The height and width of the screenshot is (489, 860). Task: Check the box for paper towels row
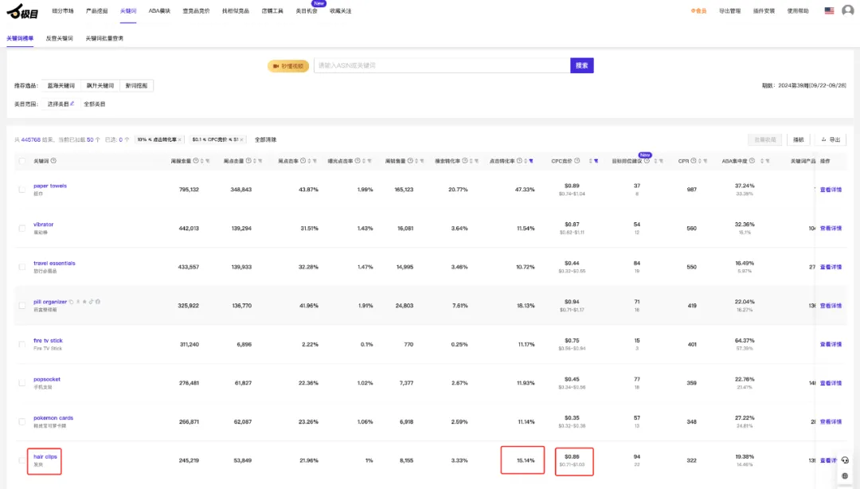pyautogui.click(x=22, y=190)
